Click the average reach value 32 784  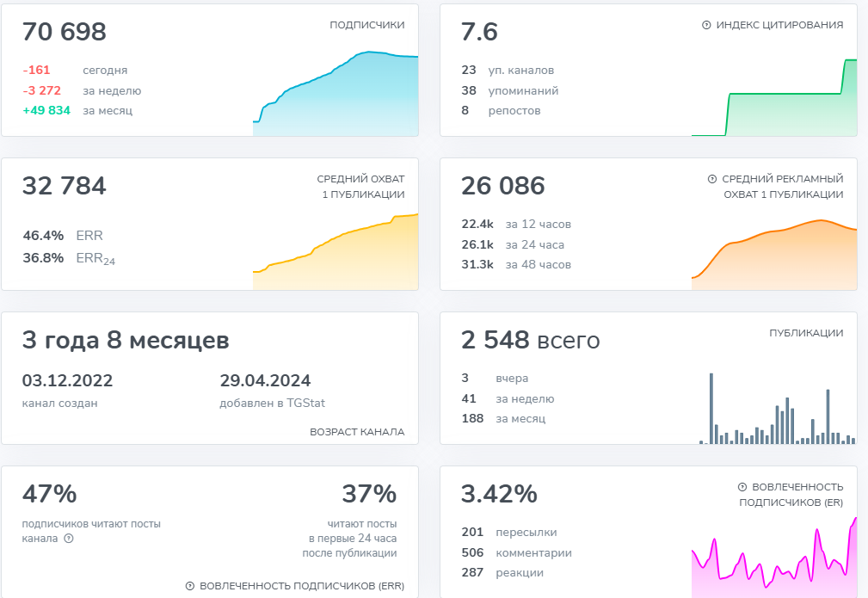coord(65,186)
